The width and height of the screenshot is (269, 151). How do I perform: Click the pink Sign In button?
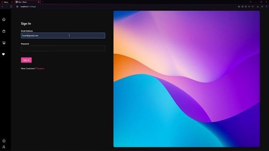coord(26,60)
